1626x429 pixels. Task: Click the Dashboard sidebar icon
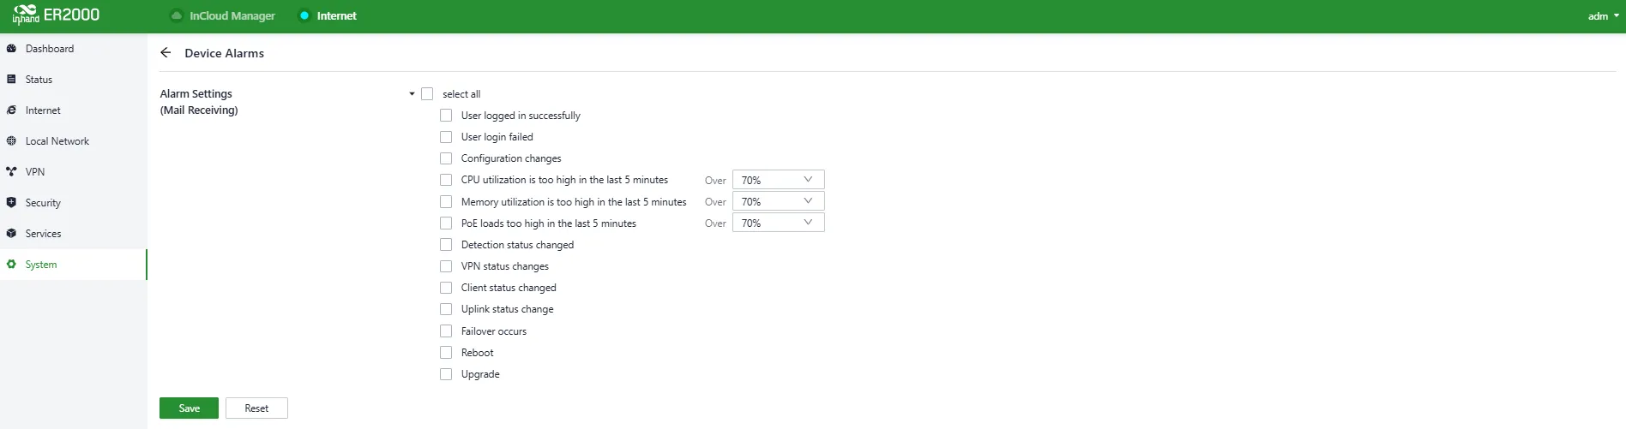[x=11, y=49]
